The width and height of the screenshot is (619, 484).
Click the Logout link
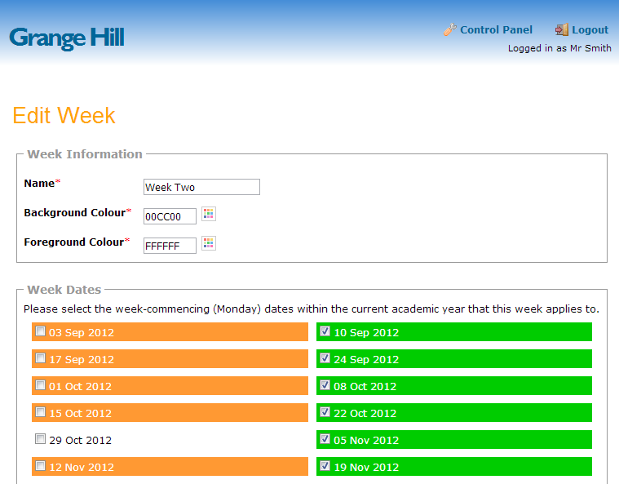click(x=590, y=30)
